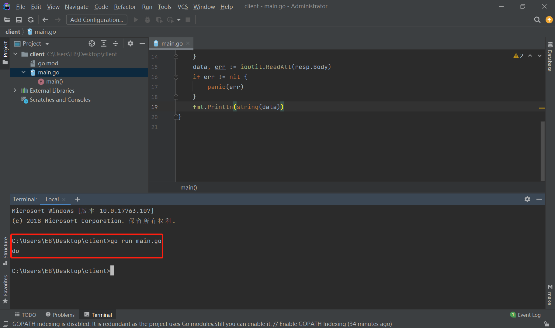Open the File menu

[x=20, y=7]
